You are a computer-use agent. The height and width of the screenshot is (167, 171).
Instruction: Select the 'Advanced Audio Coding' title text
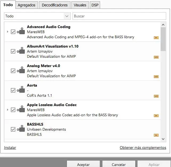point(49,27)
